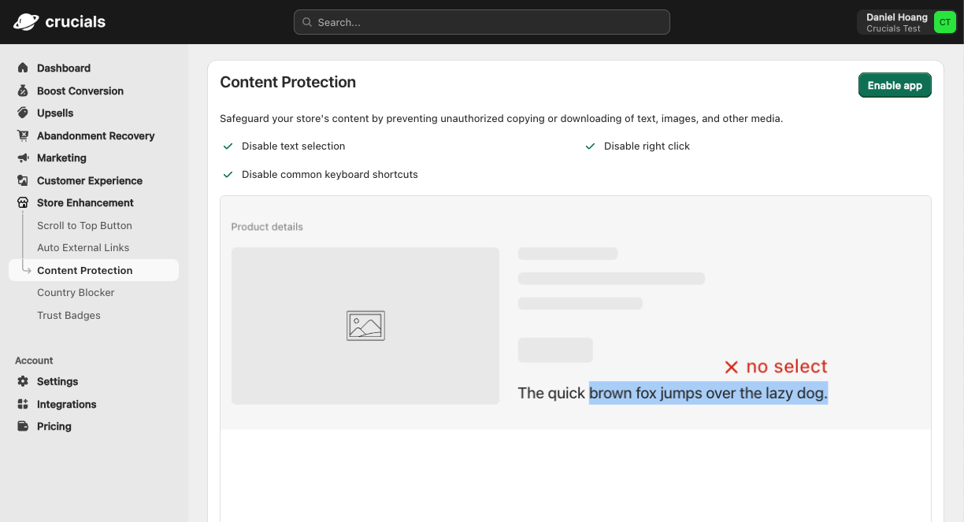This screenshot has height=522, width=964.
Task: Click the 'Product details' label
Action: point(267,227)
